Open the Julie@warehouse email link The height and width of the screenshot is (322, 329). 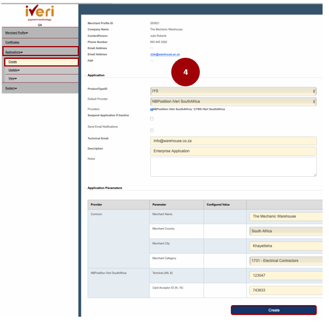pos(165,54)
